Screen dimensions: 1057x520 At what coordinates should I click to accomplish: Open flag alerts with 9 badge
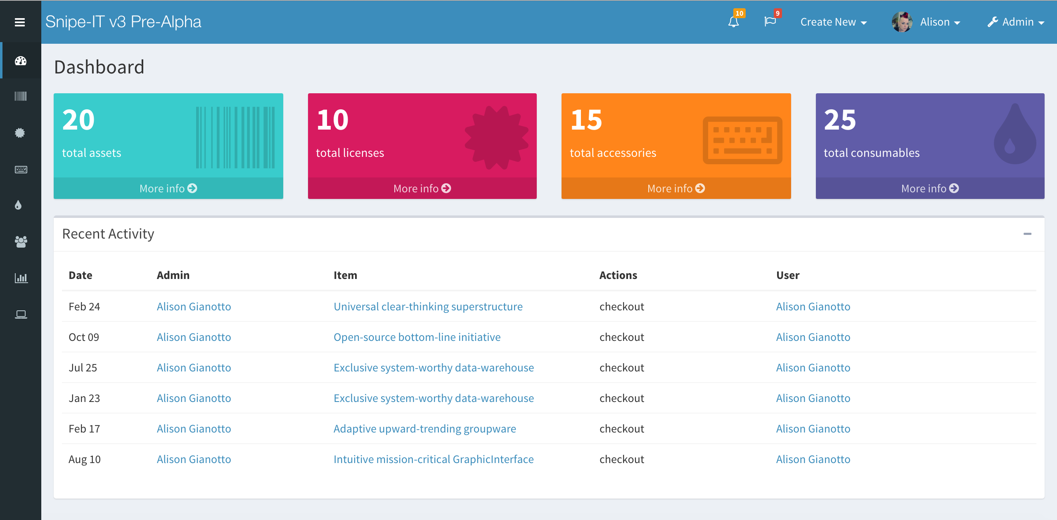[770, 21]
